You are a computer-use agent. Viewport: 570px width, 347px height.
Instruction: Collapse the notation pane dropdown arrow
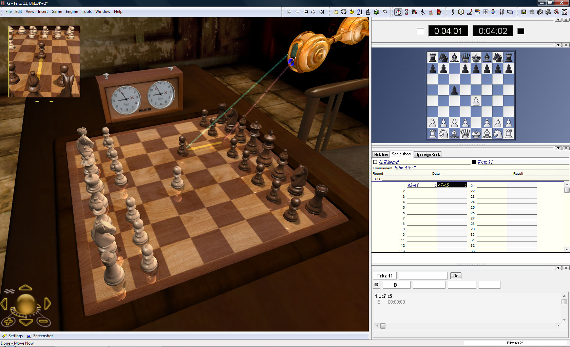558,148
